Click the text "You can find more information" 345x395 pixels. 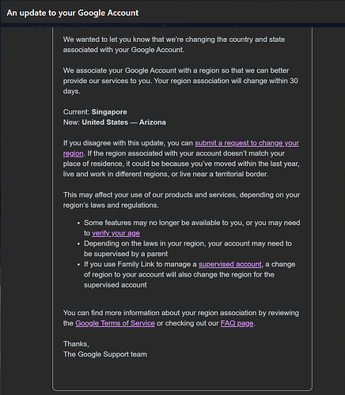[181, 318]
